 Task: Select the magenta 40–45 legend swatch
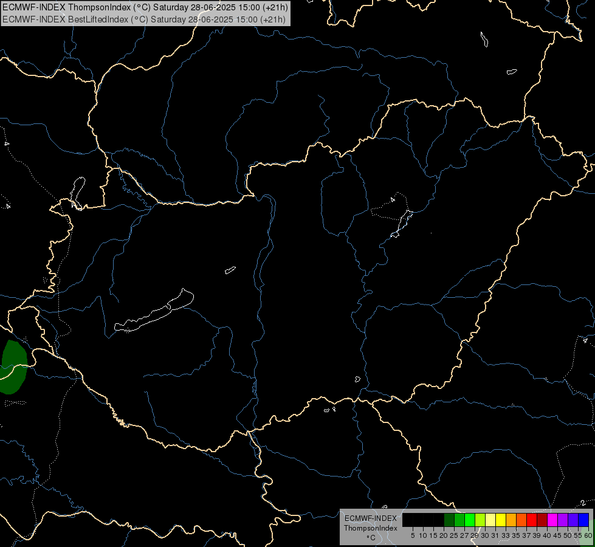552,520
